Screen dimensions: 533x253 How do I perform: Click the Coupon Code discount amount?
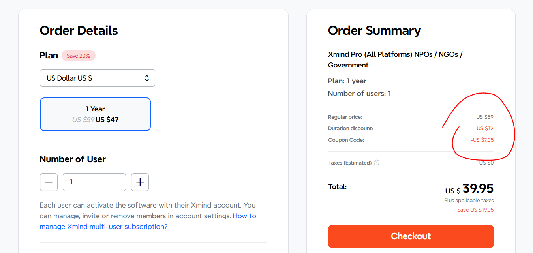(482, 140)
